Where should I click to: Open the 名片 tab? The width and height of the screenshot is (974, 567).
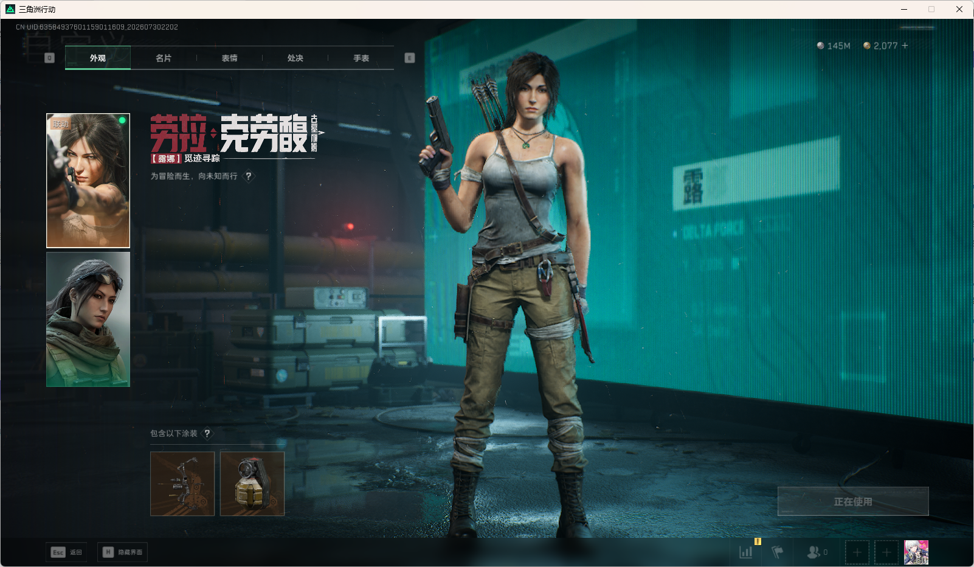click(164, 58)
